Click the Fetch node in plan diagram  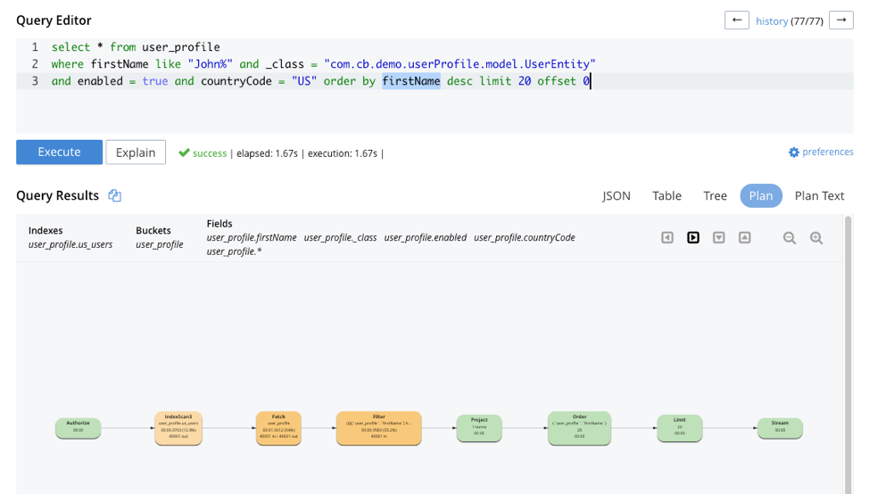point(278,428)
